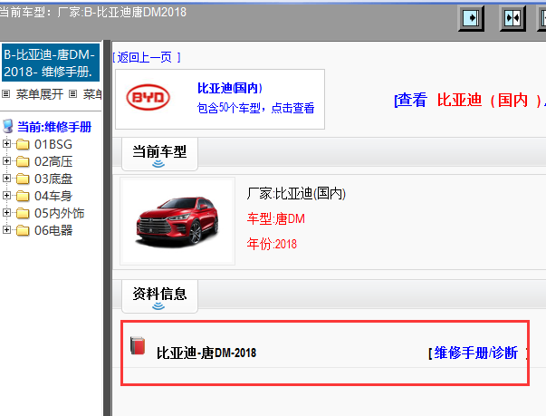The image size is (546, 416).
Task: Click the 03底盘 folder icon
Action: click(23, 179)
